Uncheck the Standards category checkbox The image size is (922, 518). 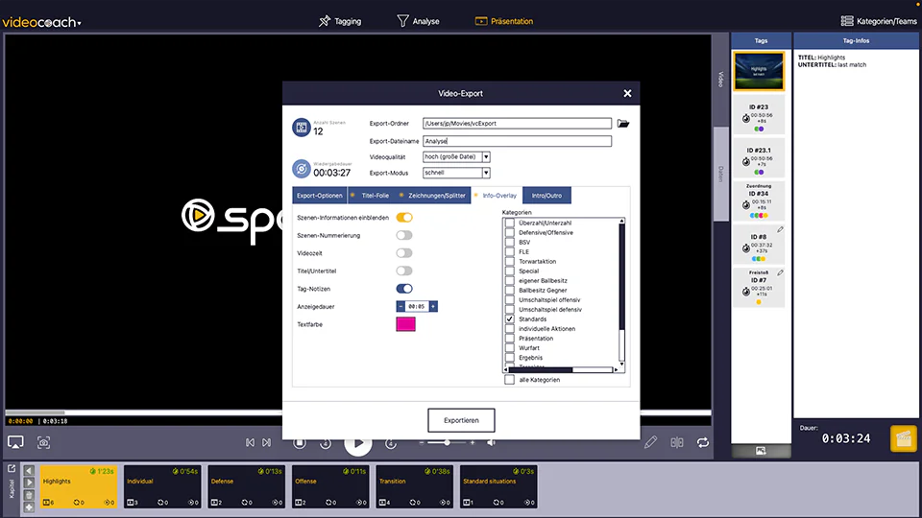(x=510, y=318)
